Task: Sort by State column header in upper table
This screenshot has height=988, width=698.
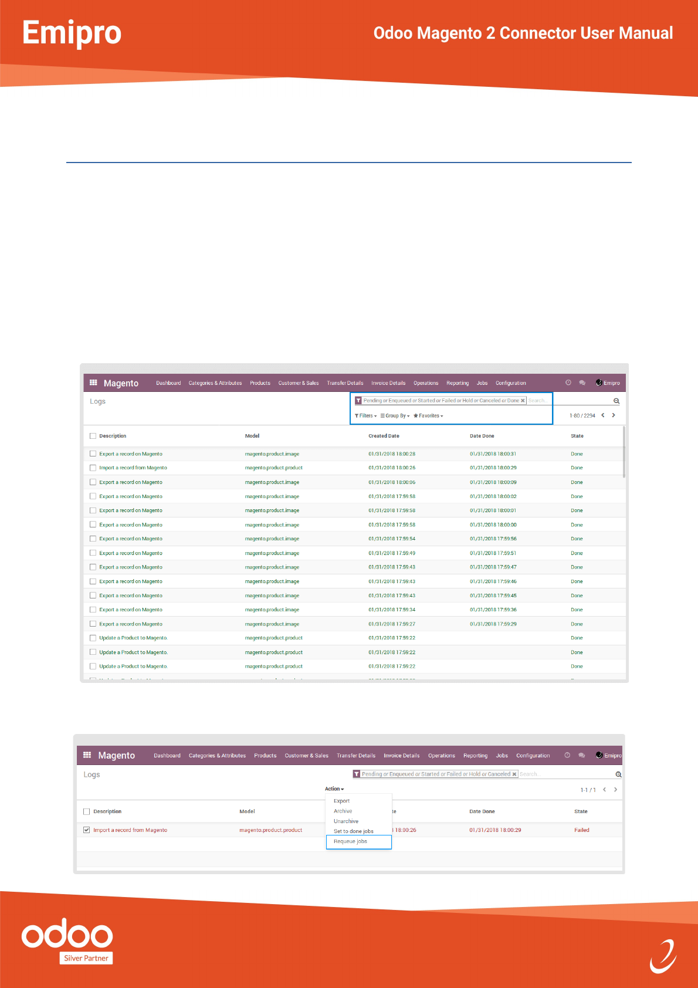Action: (x=577, y=436)
